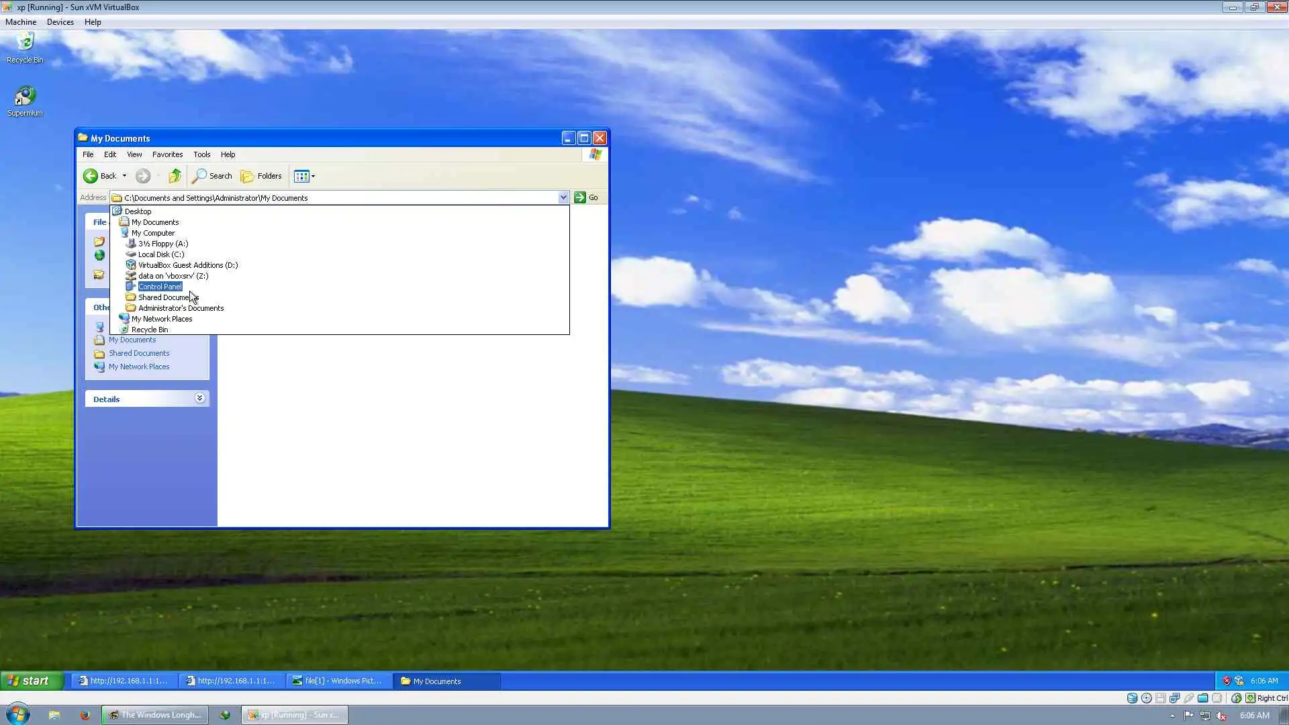The image size is (1289, 725).
Task: Open the Shared Documents link in the side panel
Action: pos(139,353)
